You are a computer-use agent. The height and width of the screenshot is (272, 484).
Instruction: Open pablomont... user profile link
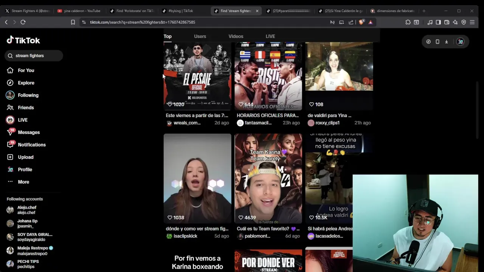tap(254, 236)
